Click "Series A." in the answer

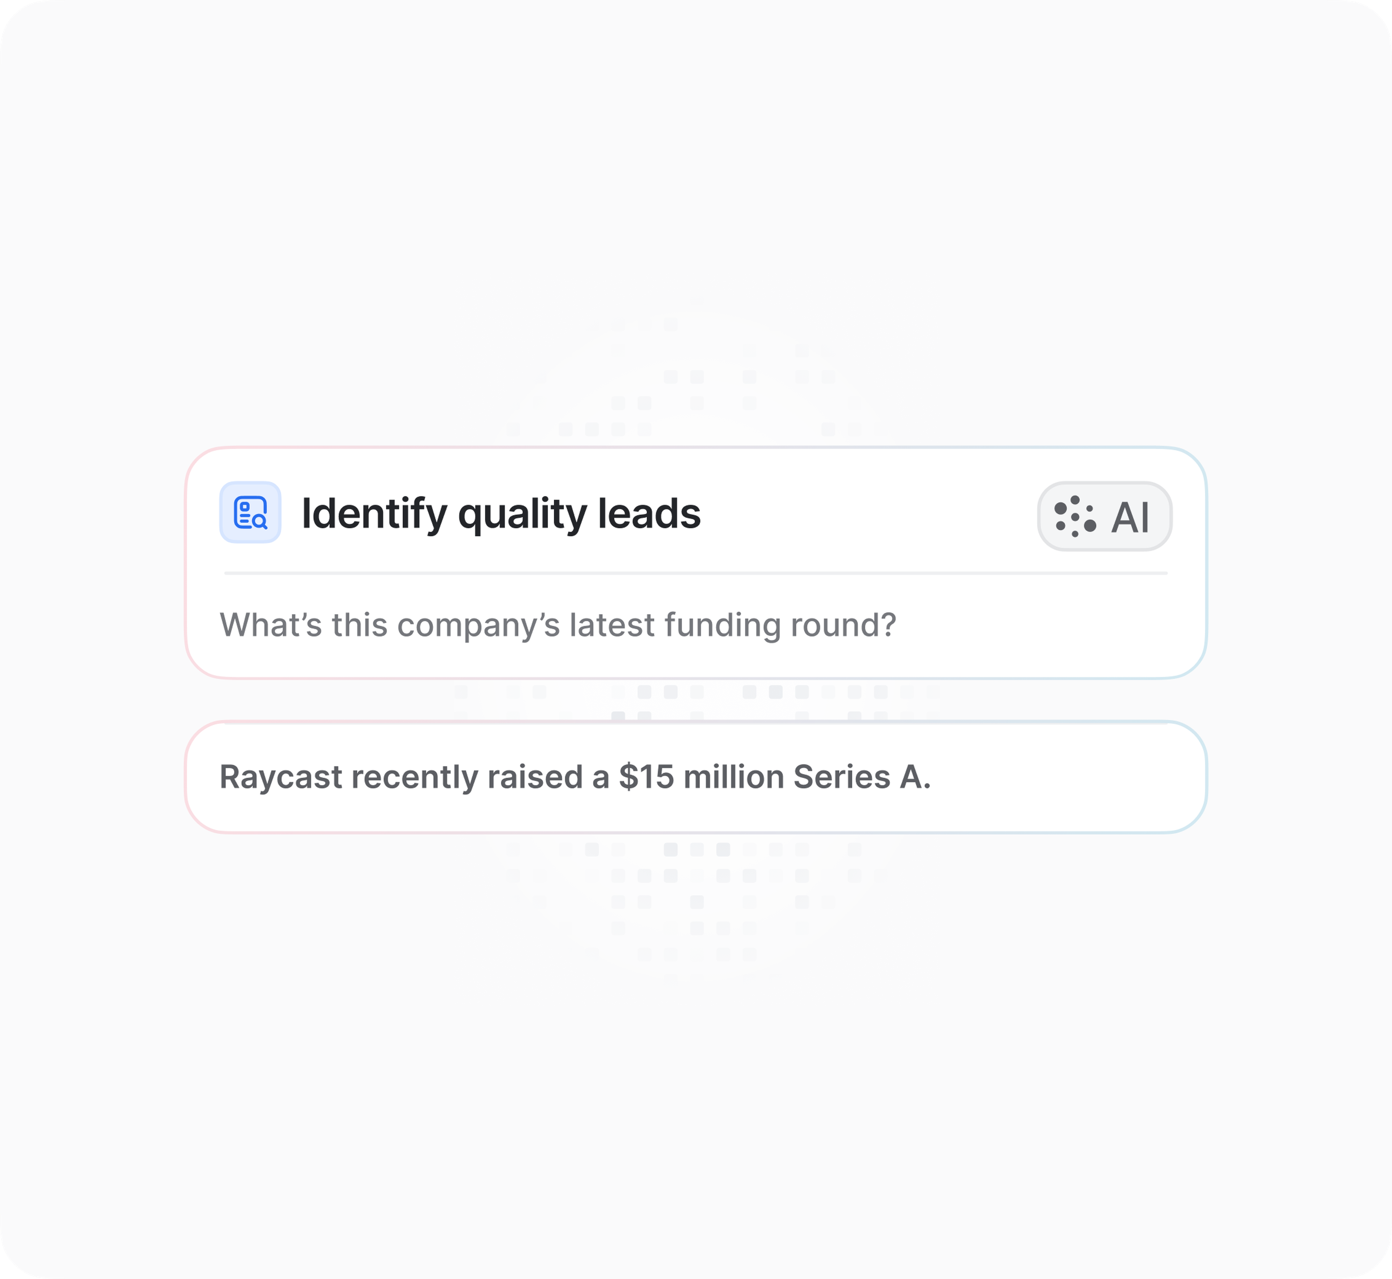(862, 777)
